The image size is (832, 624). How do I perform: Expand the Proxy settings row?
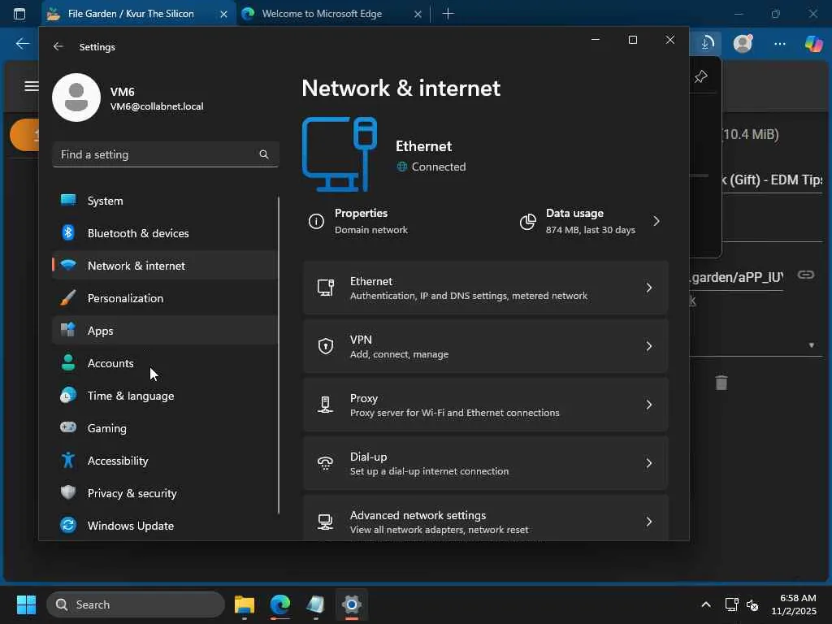tap(485, 405)
